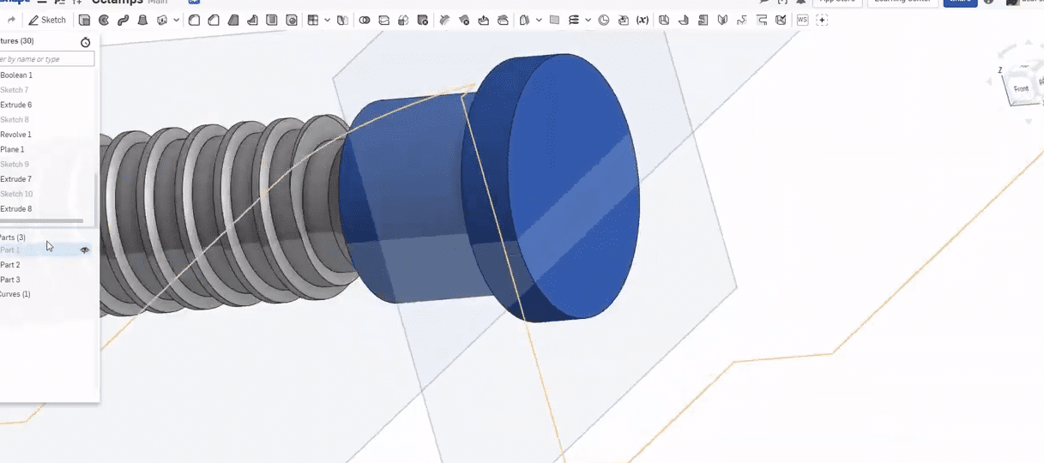This screenshot has width=1044, height=463.
Task: Select the Helix tool
Action: click(x=574, y=20)
